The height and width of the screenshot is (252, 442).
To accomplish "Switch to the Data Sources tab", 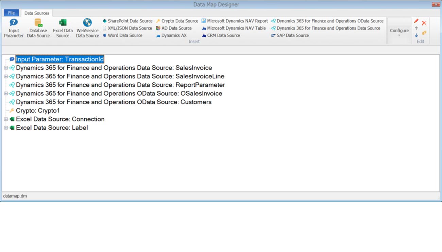I will pyautogui.click(x=37, y=13).
